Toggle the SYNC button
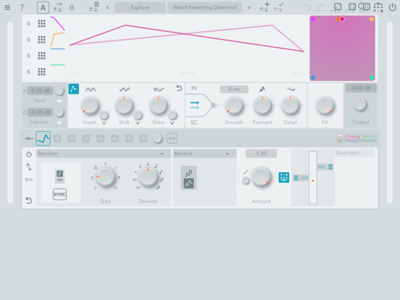The width and height of the screenshot is (400, 300). (59, 194)
